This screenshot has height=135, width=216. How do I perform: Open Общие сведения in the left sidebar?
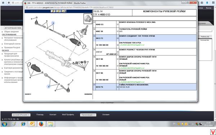(x=11, y=32)
